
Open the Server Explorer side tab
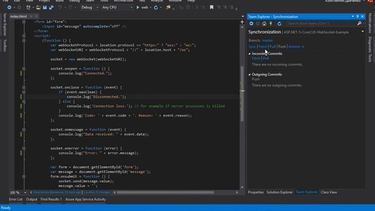5,25
